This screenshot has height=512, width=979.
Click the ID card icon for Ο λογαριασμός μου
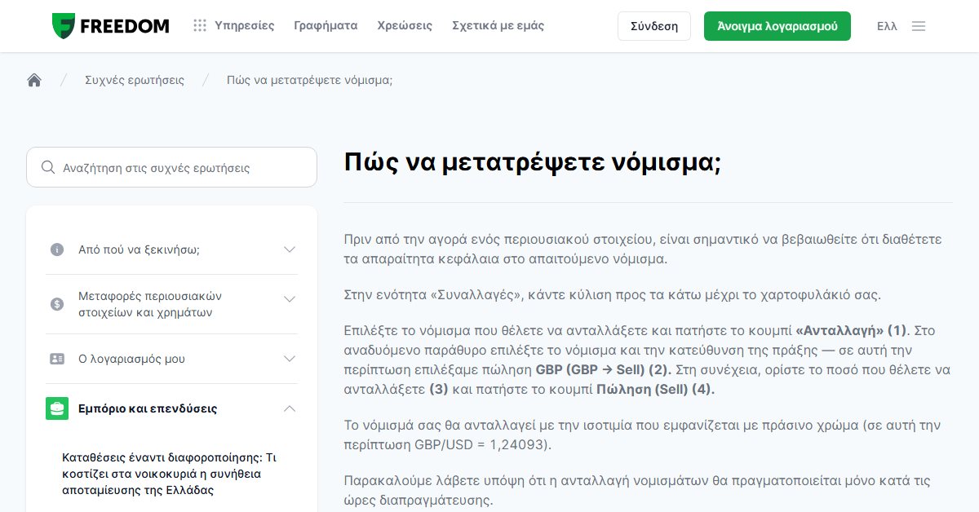coord(57,359)
